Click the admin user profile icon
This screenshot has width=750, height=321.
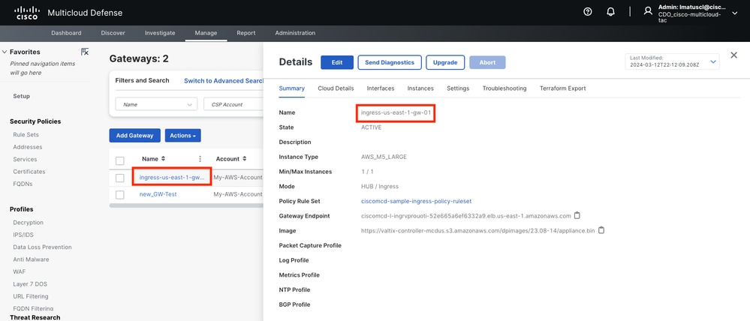pos(648,12)
